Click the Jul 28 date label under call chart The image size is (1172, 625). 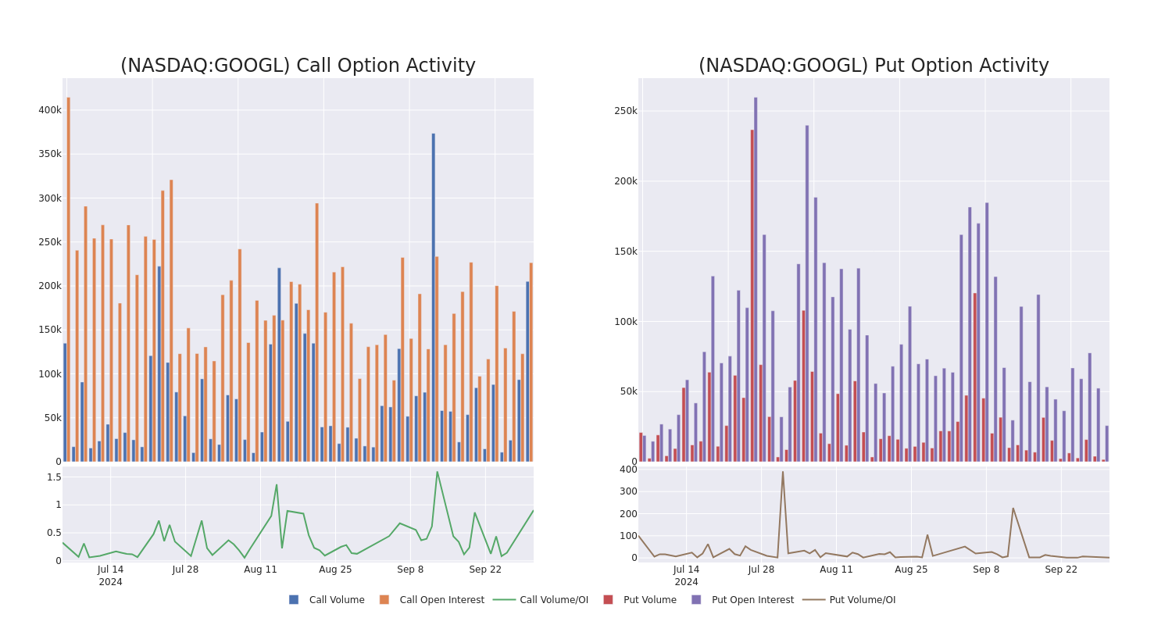185,570
